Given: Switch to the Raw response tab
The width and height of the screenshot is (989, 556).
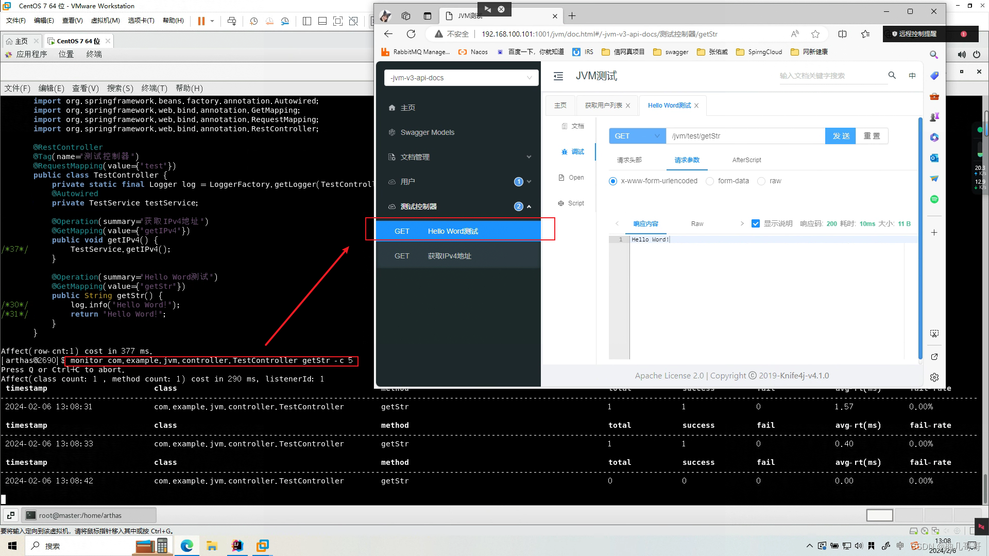Looking at the screenshot, I should [697, 224].
